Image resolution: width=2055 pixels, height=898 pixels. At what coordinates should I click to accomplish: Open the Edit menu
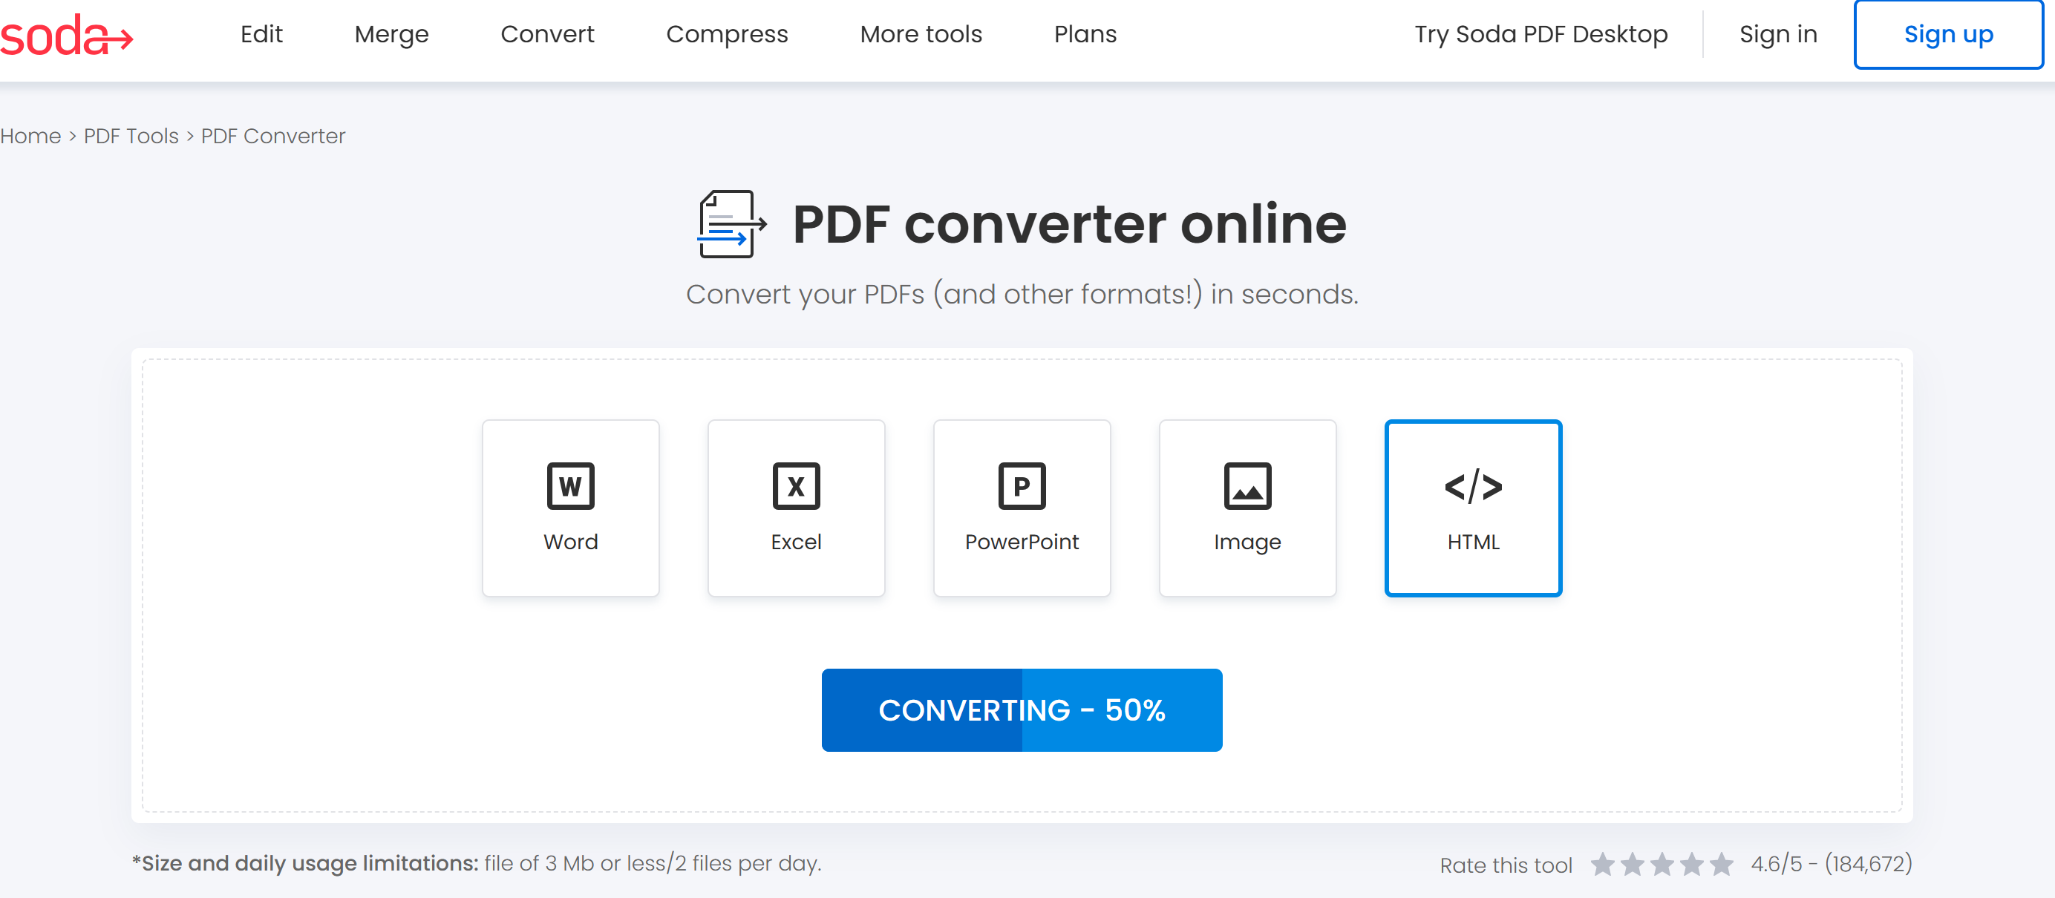(x=261, y=34)
